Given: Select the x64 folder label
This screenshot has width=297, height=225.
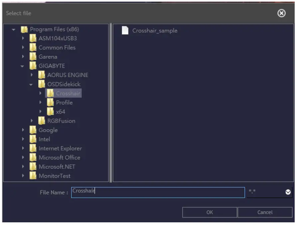Looking at the screenshot, I should click(61, 112).
